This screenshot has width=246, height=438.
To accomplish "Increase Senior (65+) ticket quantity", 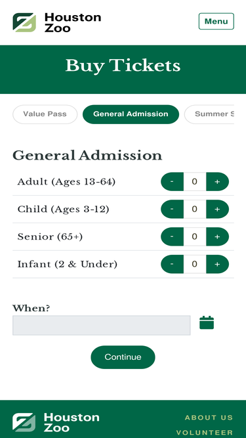I will pyautogui.click(x=218, y=236).
